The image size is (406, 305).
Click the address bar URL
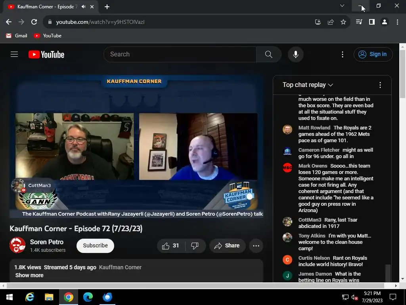point(100,22)
